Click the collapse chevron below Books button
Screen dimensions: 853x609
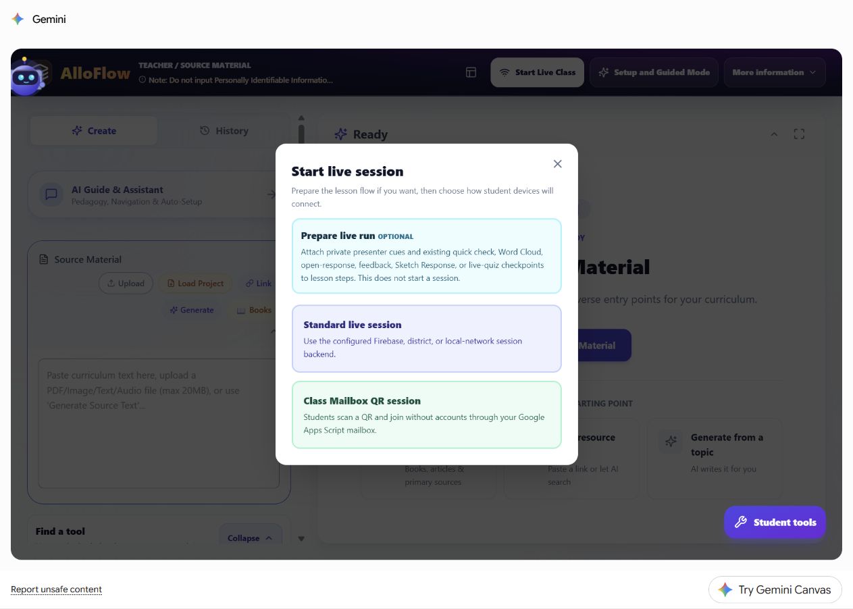click(273, 332)
